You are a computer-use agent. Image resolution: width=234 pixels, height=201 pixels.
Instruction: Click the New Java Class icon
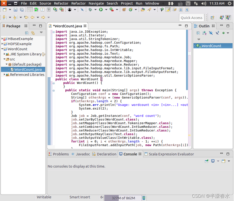(131, 10)
